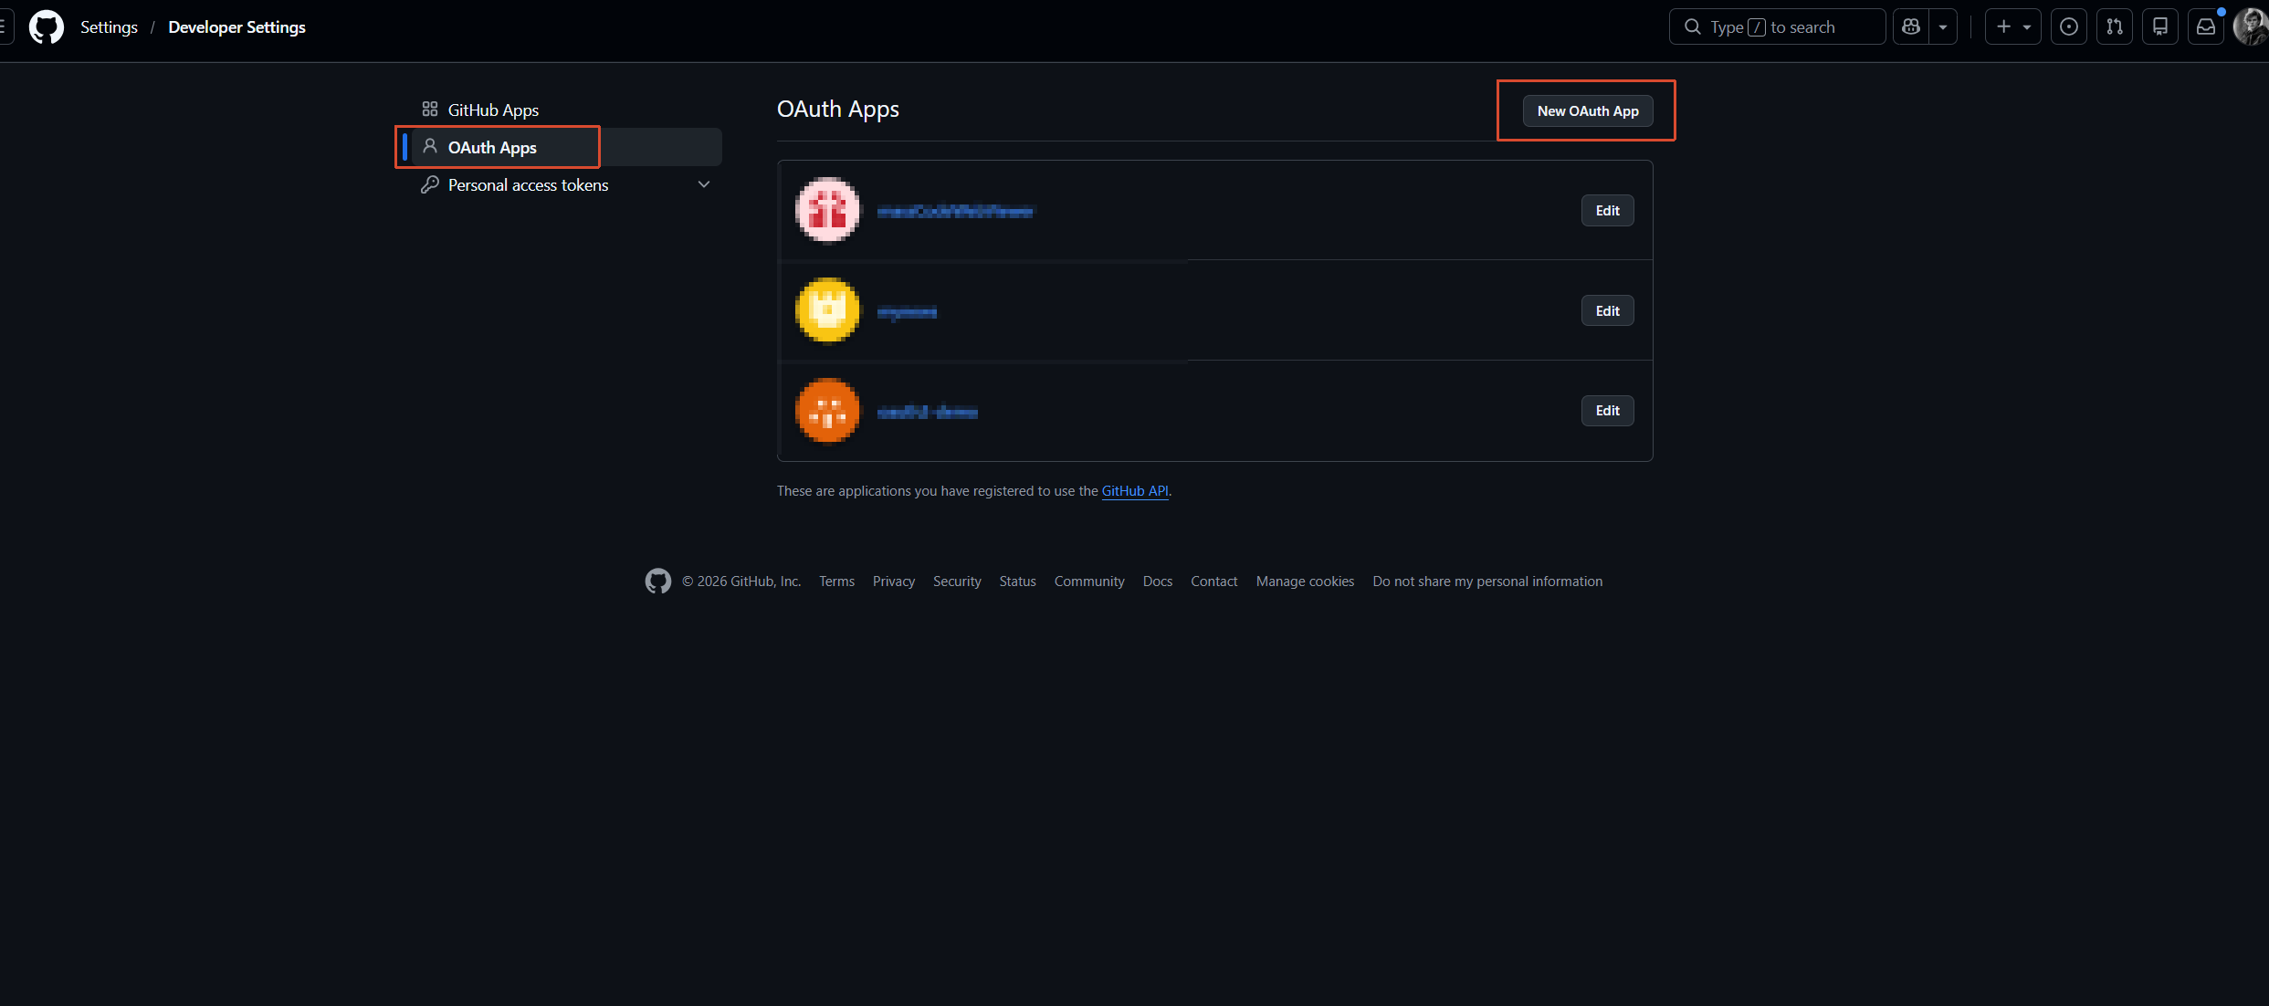The height and width of the screenshot is (1006, 2269).
Task: Open Status link in footer
Action: click(x=1017, y=582)
